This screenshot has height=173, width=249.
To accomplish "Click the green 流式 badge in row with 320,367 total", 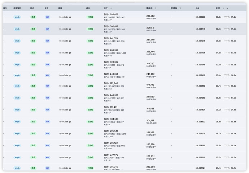I will [x=33, y=65].
